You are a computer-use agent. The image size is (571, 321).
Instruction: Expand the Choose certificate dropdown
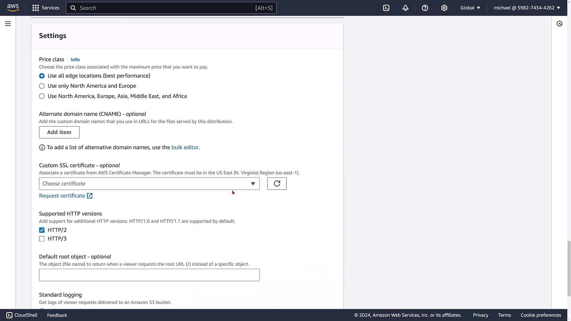149,184
